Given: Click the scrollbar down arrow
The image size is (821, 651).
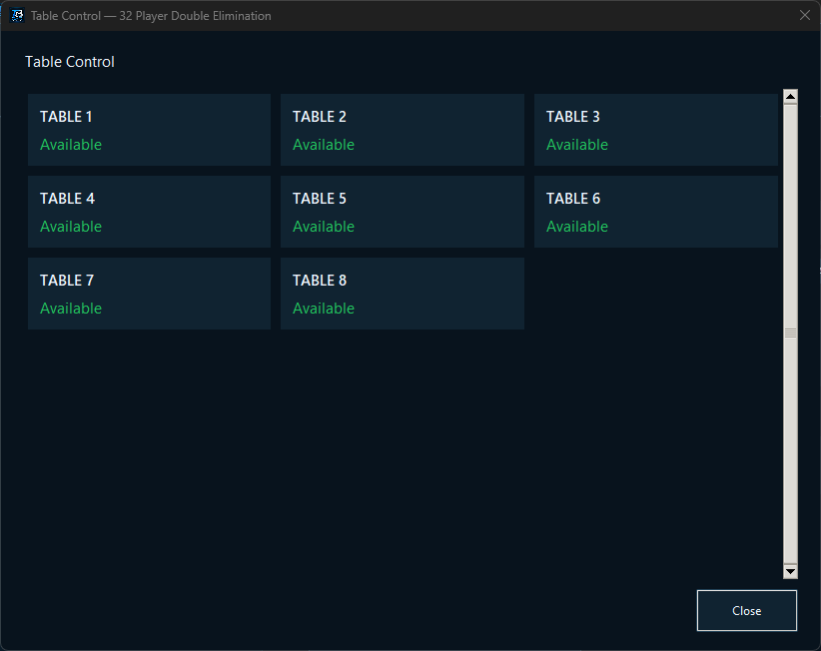Looking at the screenshot, I should [790, 571].
